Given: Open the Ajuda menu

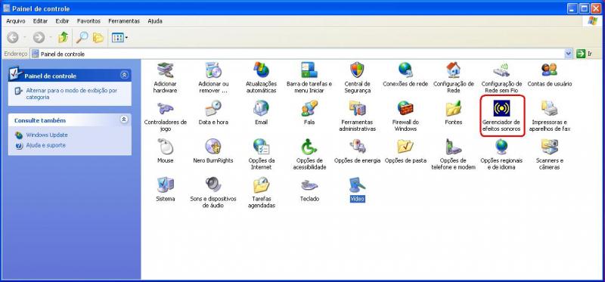Looking at the screenshot, I should coord(155,21).
